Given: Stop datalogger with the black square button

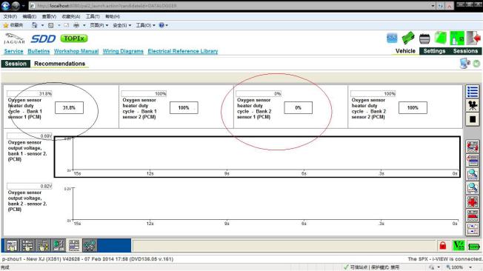Looking at the screenshot, I should point(473,119).
